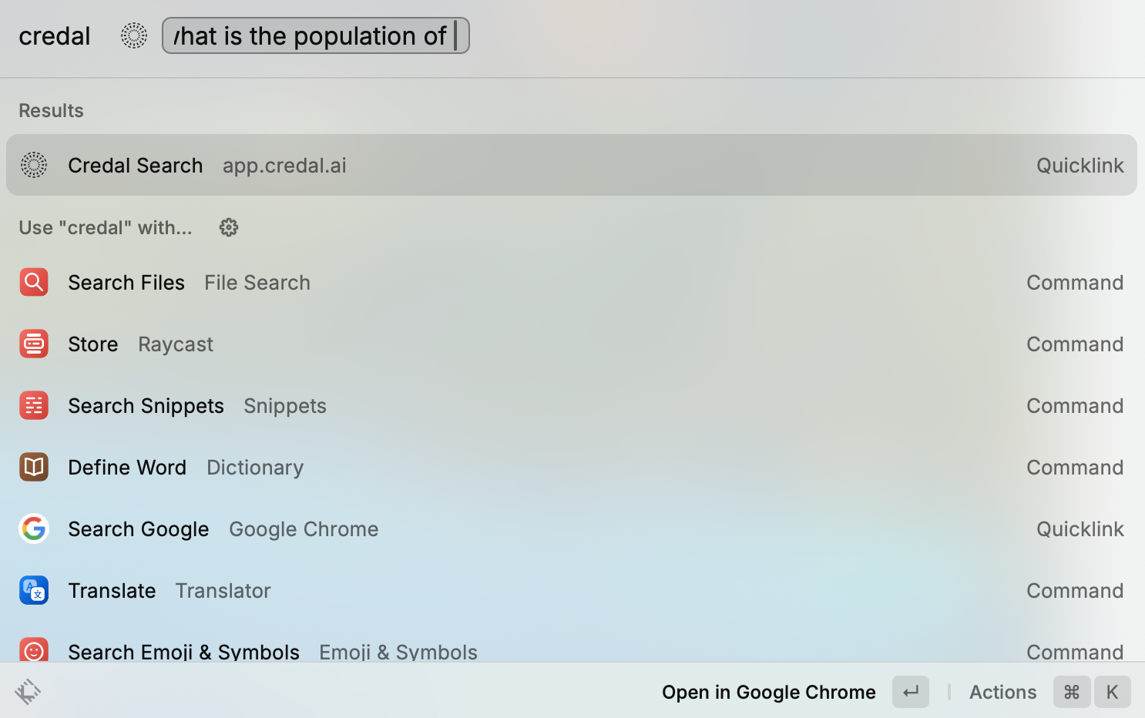The width and height of the screenshot is (1145, 718).
Task: Pick the Search Snippets command entry
Action: tap(572, 406)
